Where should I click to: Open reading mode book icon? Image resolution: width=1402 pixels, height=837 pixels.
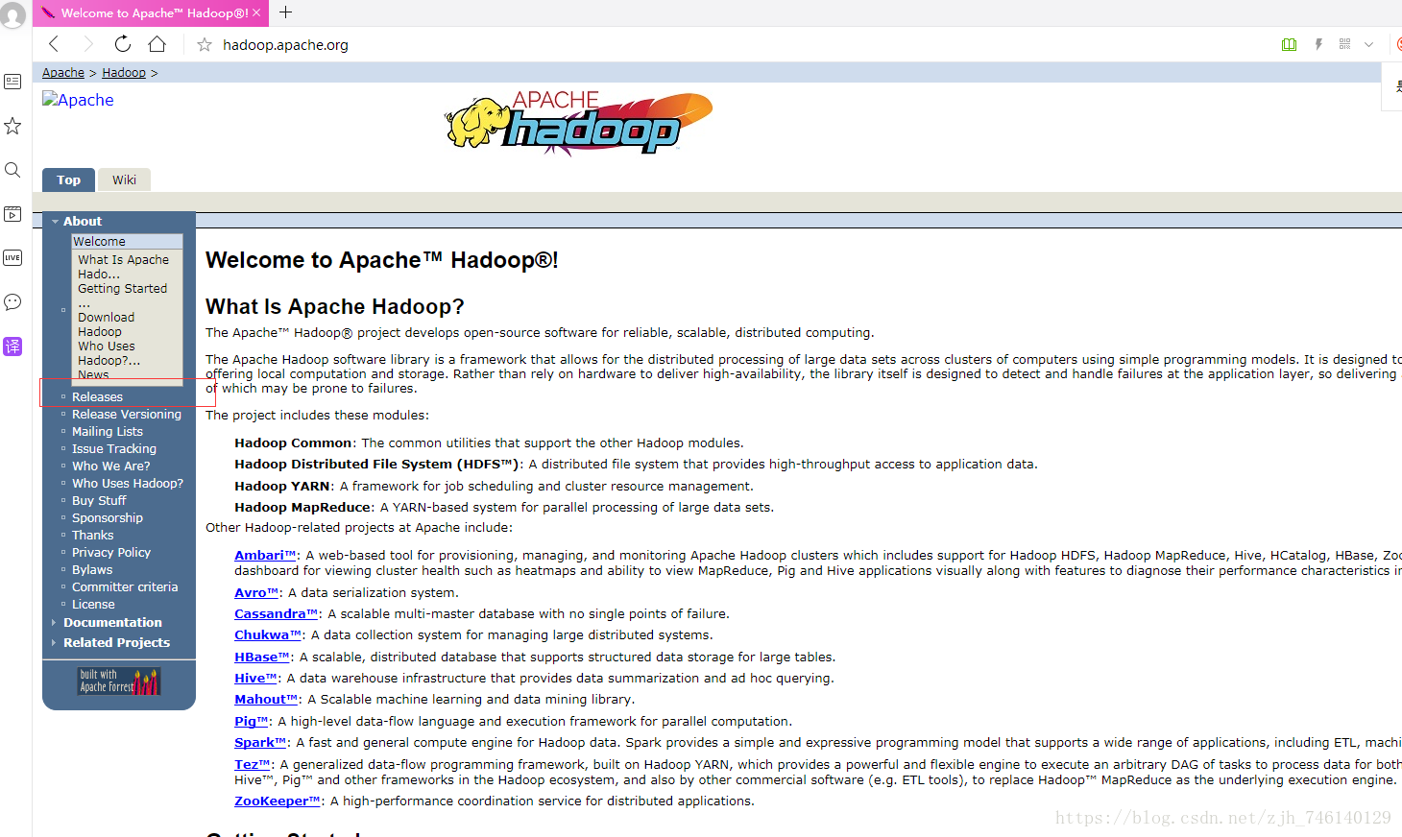click(x=1289, y=44)
